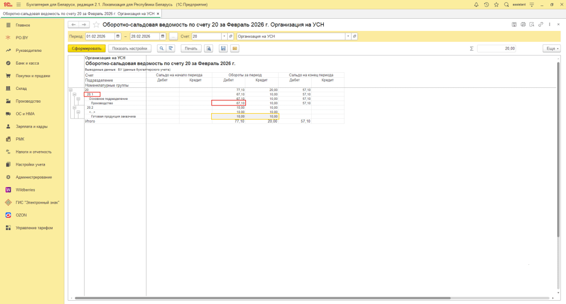Open the Счет account dropdown arrow
Image resolution: width=566 pixels, height=304 pixels.
coord(224,36)
